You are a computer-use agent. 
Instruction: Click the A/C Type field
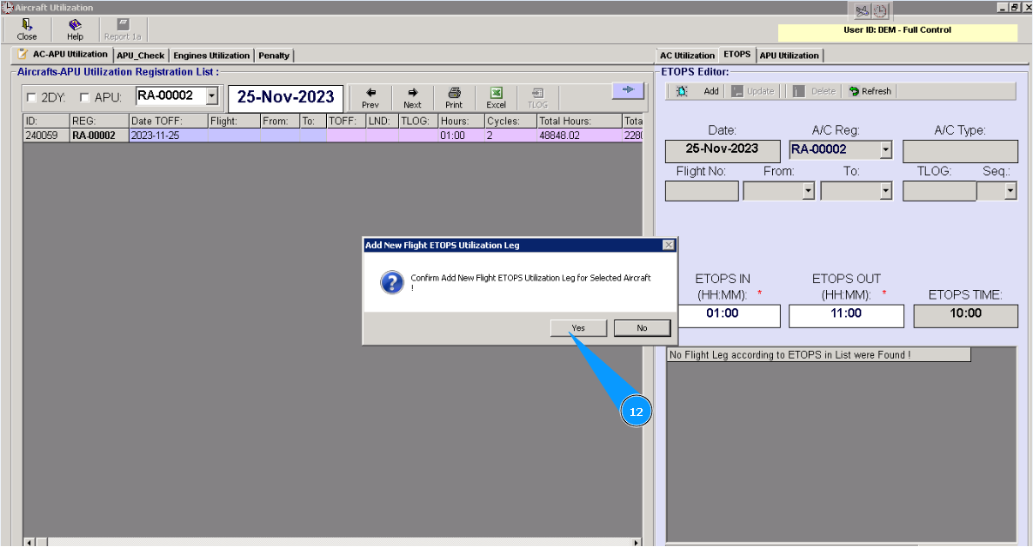pos(960,150)
